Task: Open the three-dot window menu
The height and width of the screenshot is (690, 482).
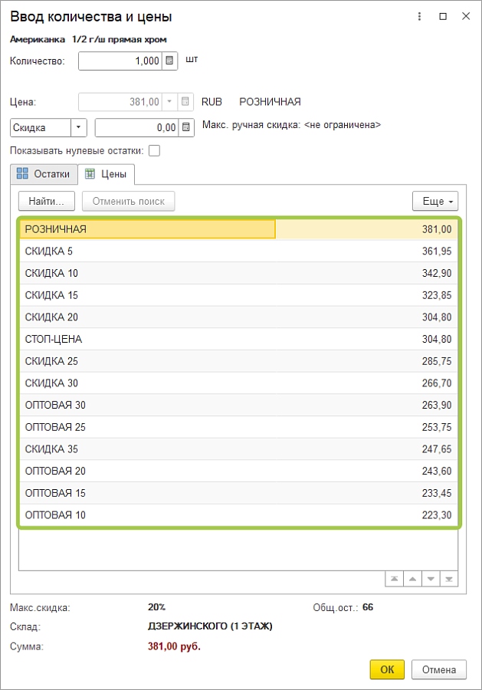Action: (x=419, y=16)
